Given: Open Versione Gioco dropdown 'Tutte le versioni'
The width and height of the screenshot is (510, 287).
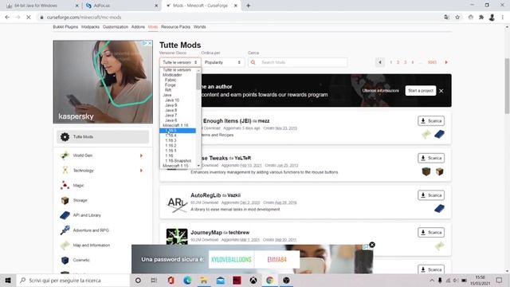Looking at the screenshot, I should click(x=180, y=62).
